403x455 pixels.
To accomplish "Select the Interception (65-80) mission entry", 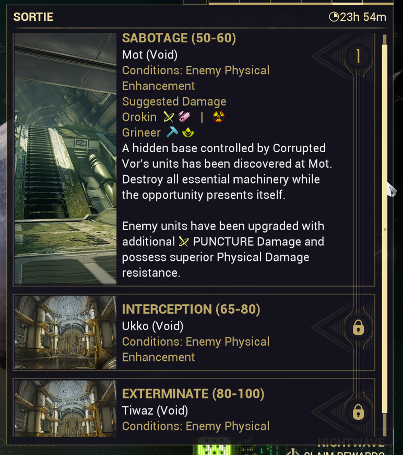I will [191, 310].
